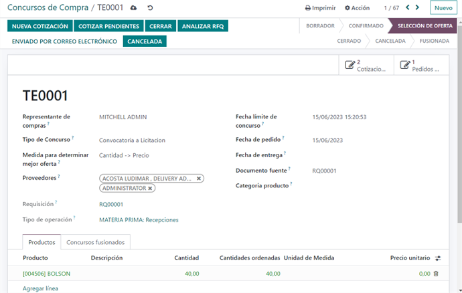Viewport: 462px width, 293px height.
Task: Open the Pedidos smart button
Action: (421, 65)
